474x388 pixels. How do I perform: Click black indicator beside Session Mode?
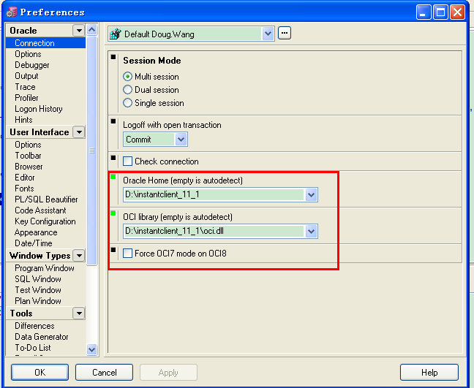(113, 57)
